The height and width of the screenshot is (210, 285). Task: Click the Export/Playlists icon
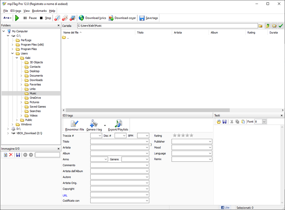[x=118, y=123]
